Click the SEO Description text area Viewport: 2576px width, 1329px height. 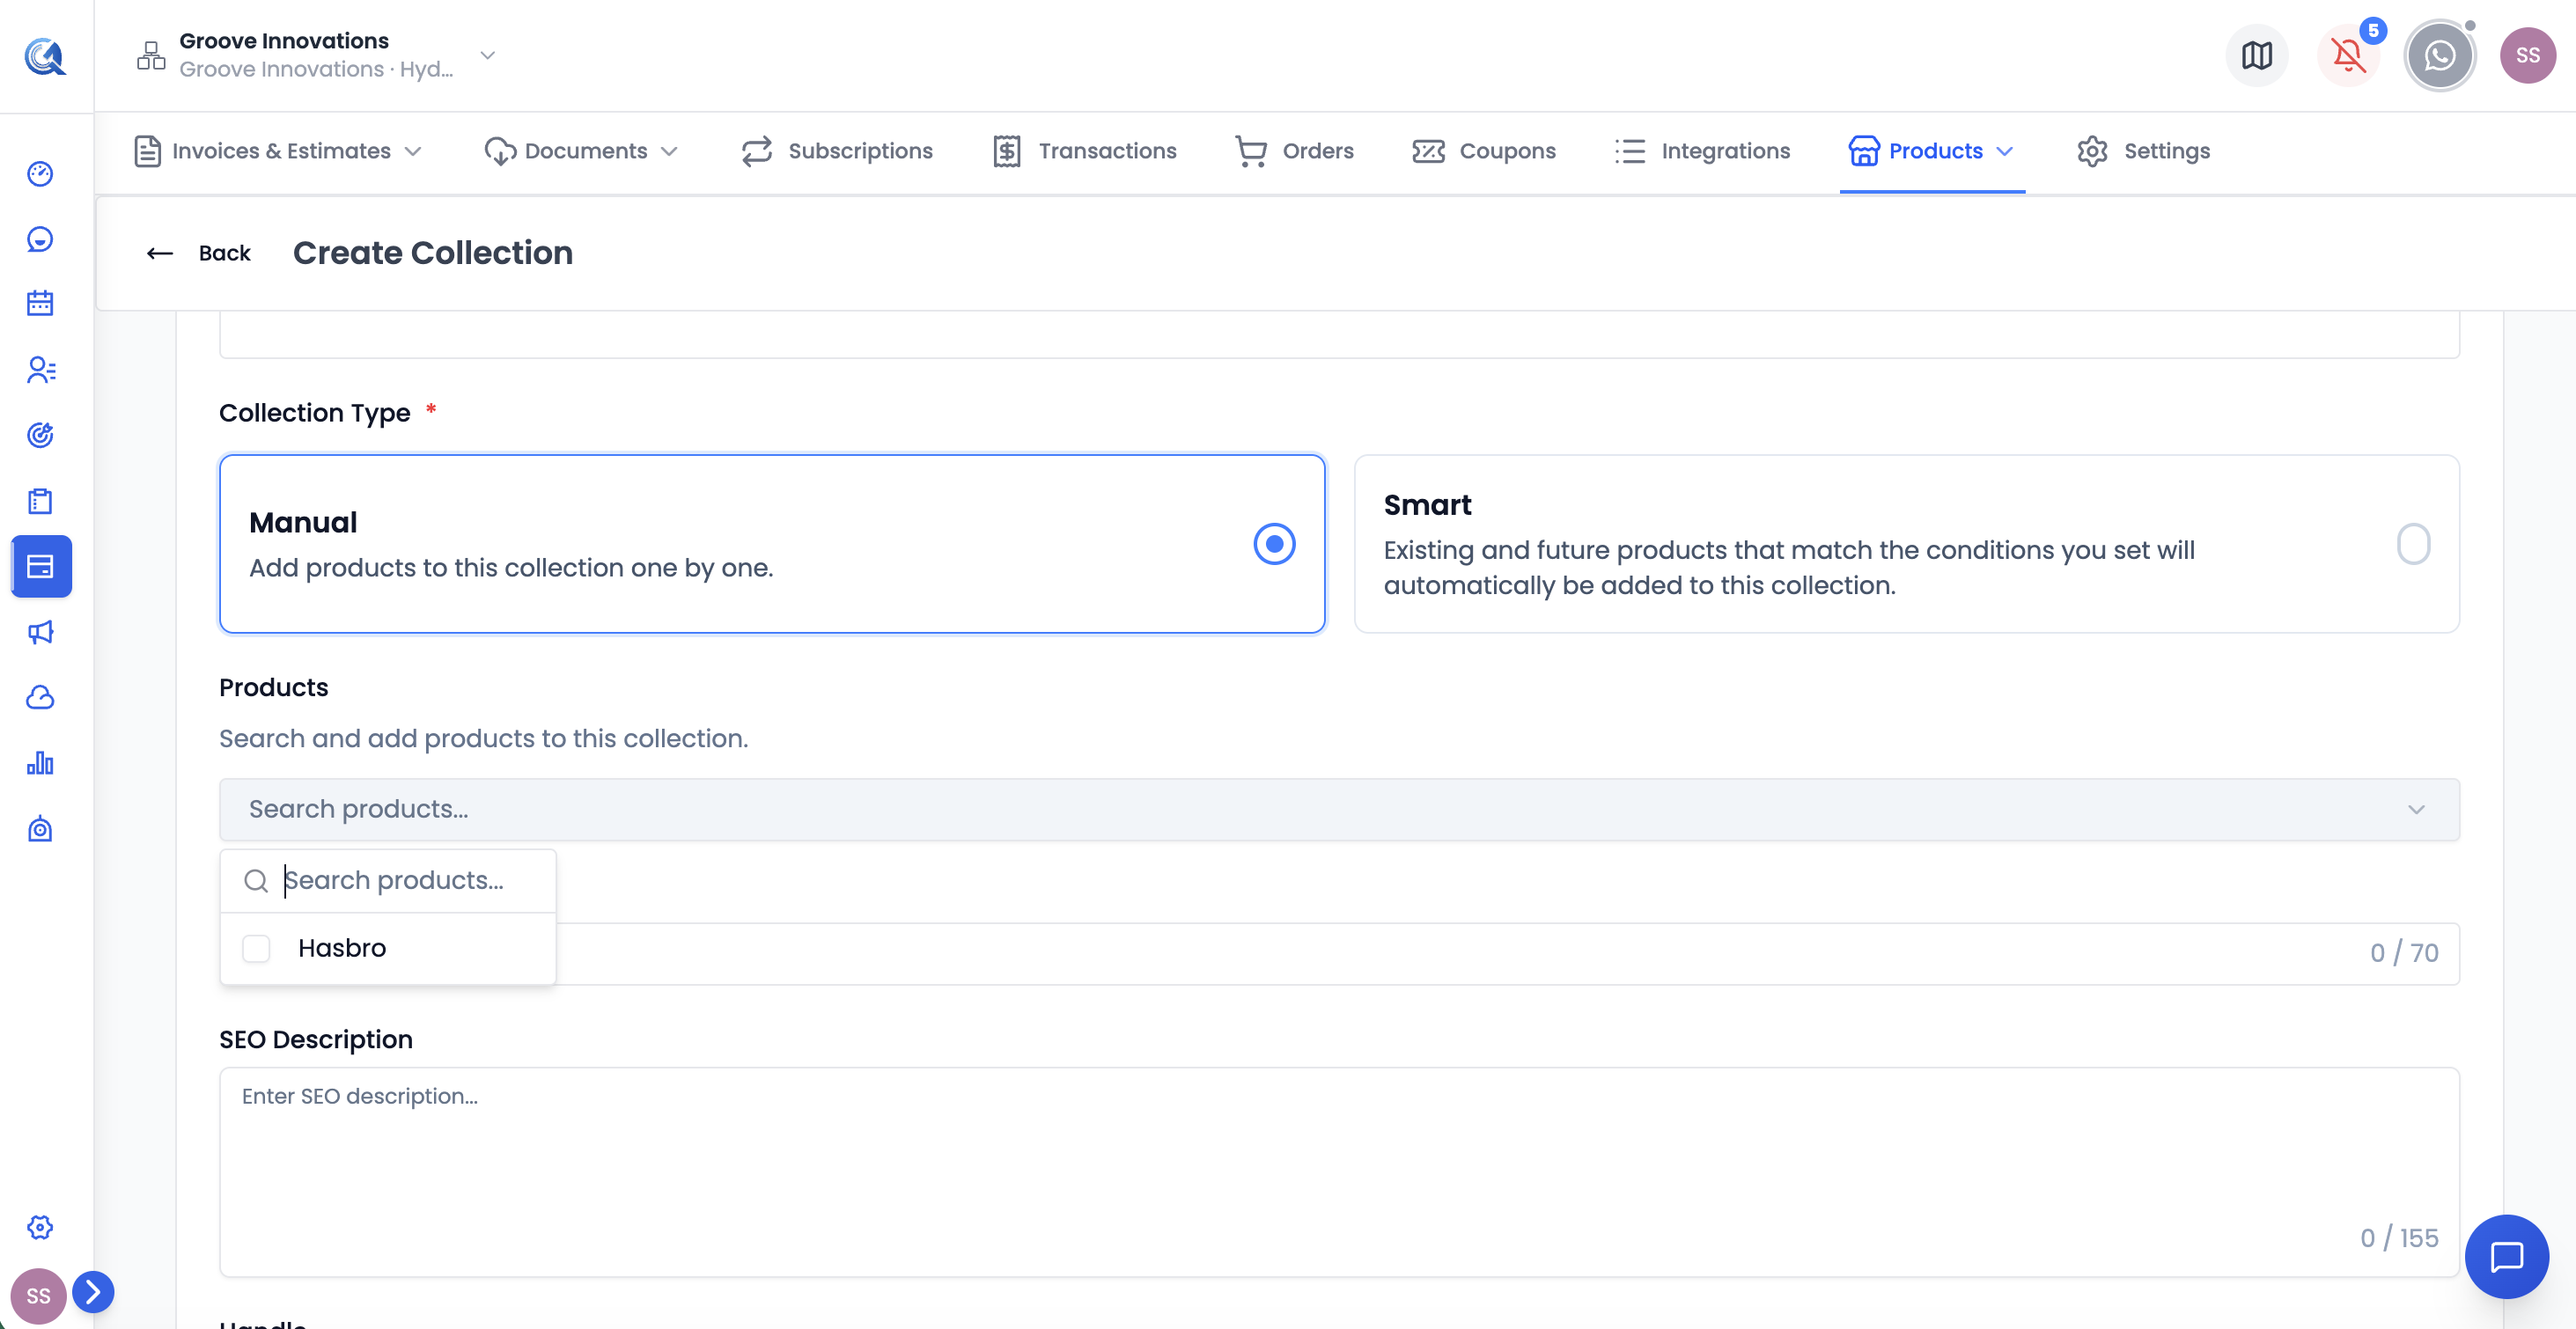tap(1339, 1172)
